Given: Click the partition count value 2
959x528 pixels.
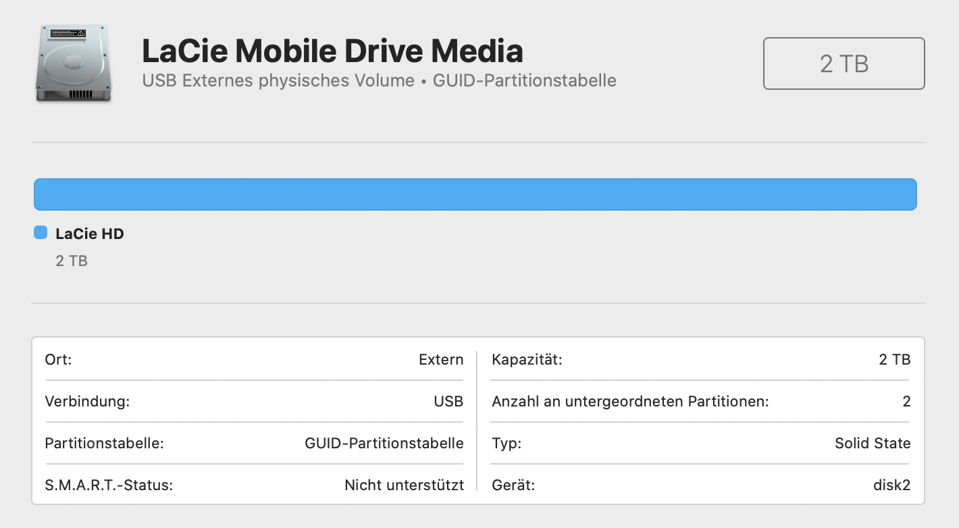Looking at the screenshot, I should tap(906, 401).
